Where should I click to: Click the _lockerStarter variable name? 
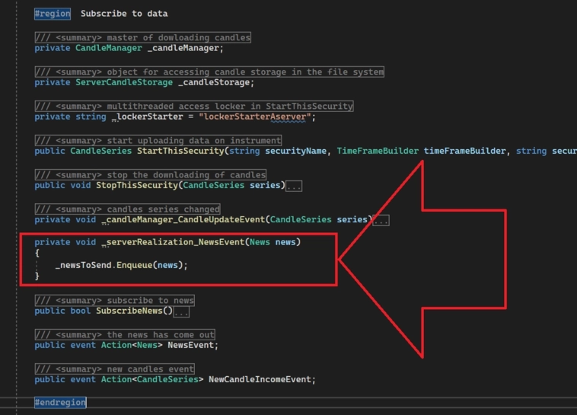(x=147, y=117)
